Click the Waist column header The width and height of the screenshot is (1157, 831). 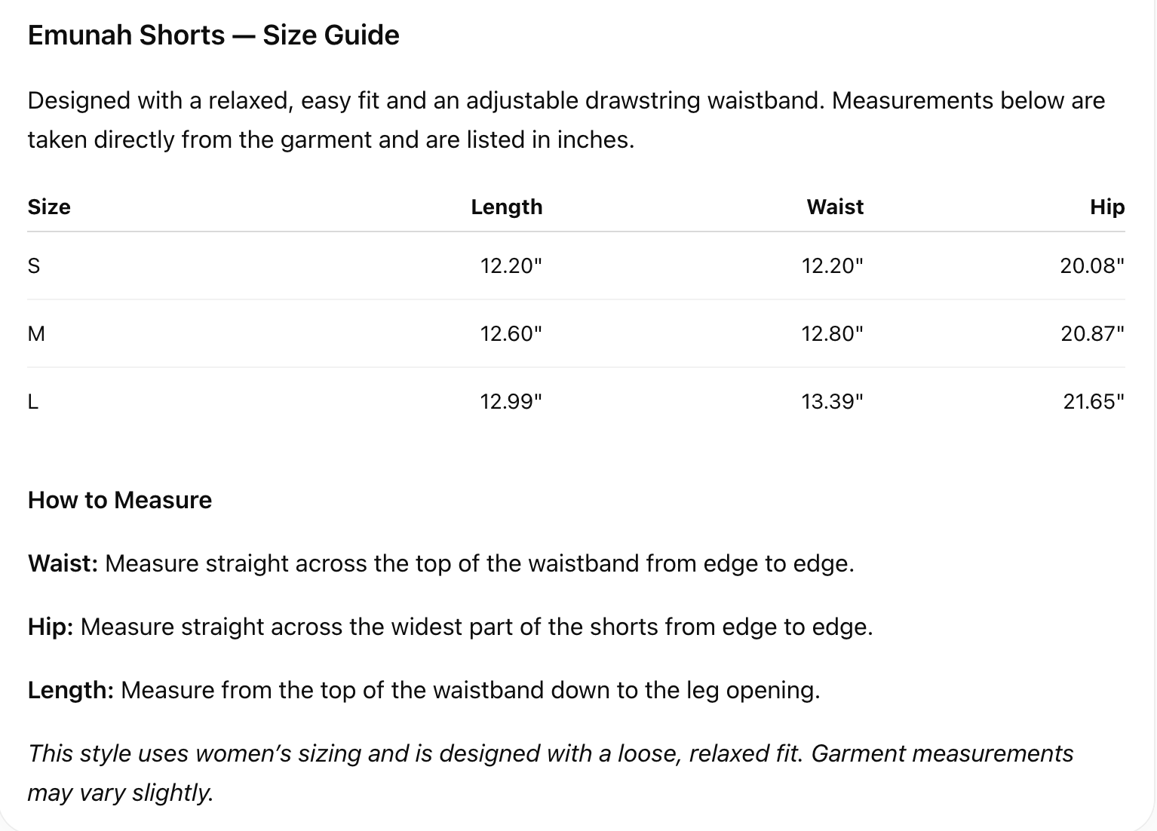click(835, 207)
